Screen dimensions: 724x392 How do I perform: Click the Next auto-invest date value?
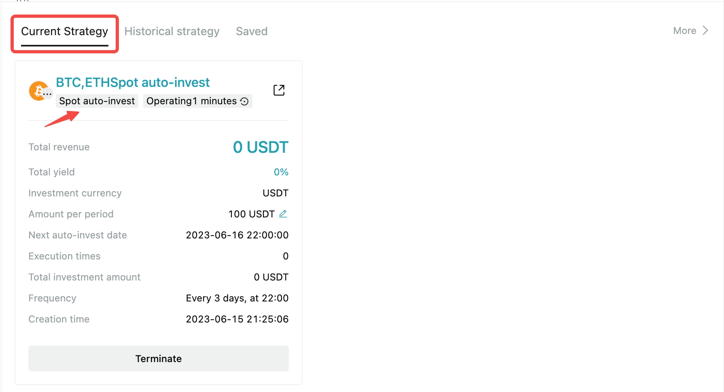tap(237, 235)
